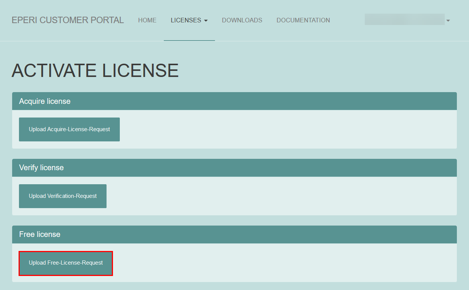The width and height of the screenshot is (469, 290).
Task: Expand the LICENSES dropdown menu
Action: point(189,20)
